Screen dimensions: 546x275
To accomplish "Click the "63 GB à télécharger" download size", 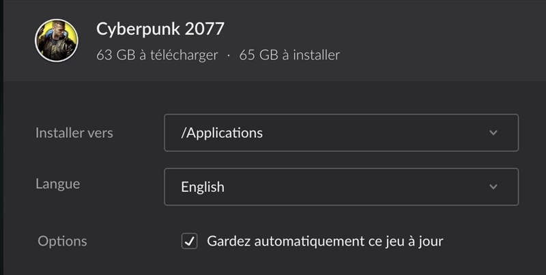I will coord(157,55).
